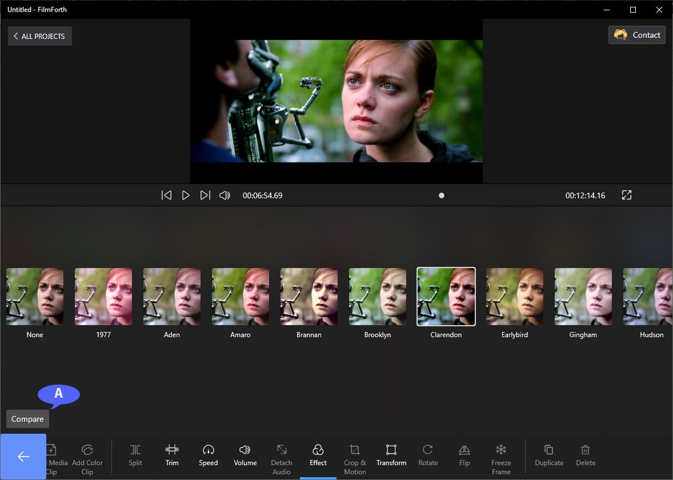Skip to next frame

coord(205,195)
